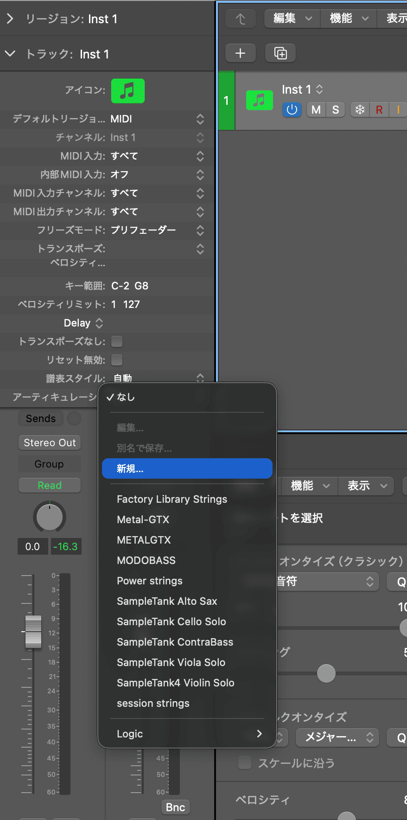Enable the トランスポーズなし checkbox
407x820 pixels.
point(117,341)
